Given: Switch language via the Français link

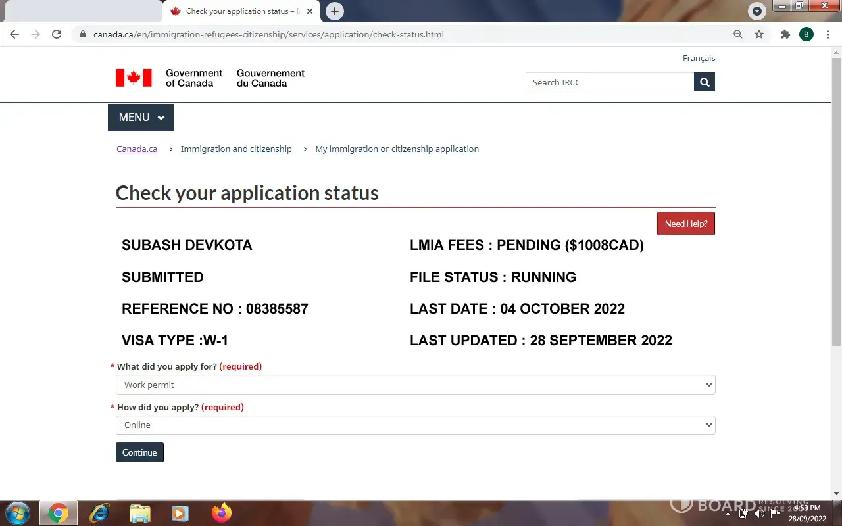Looking at the screenshot, I should coord(699,59).
